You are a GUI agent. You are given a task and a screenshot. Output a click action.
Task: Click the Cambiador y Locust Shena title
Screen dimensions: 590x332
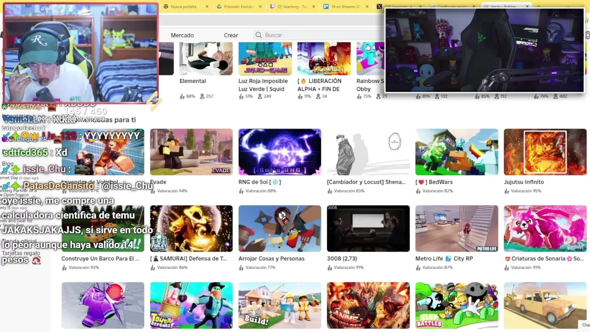point(366,182)
